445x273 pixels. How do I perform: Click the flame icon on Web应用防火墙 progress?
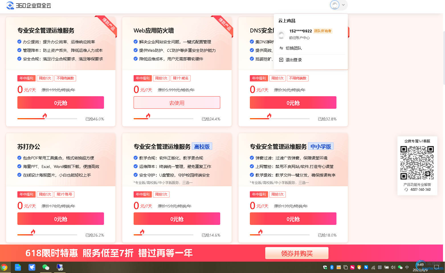tap(148, 116)
